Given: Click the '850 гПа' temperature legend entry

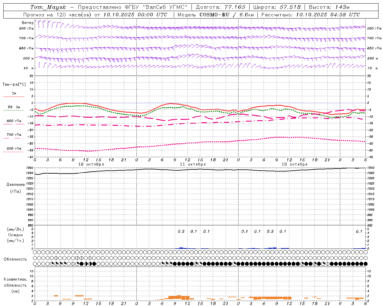Looking at the screenshot, I should coord(14,121).
